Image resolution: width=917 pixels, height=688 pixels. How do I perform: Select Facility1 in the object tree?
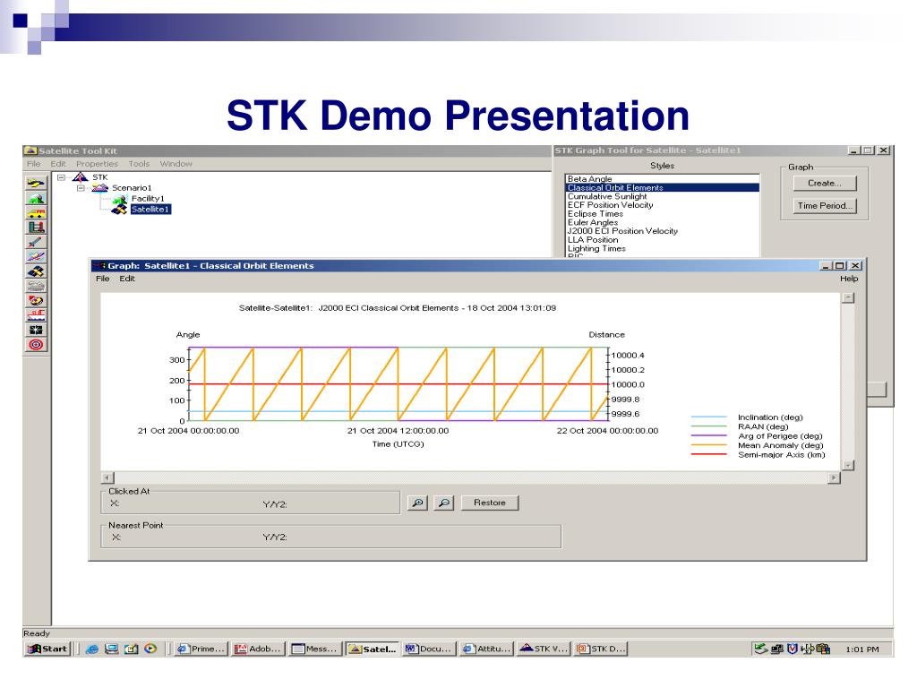coord(148,199)
